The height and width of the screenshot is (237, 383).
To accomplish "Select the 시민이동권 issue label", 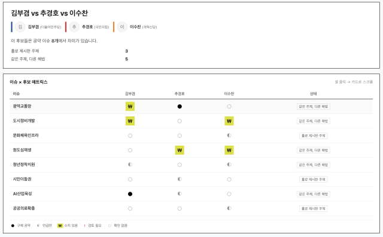I will [22, 179].
